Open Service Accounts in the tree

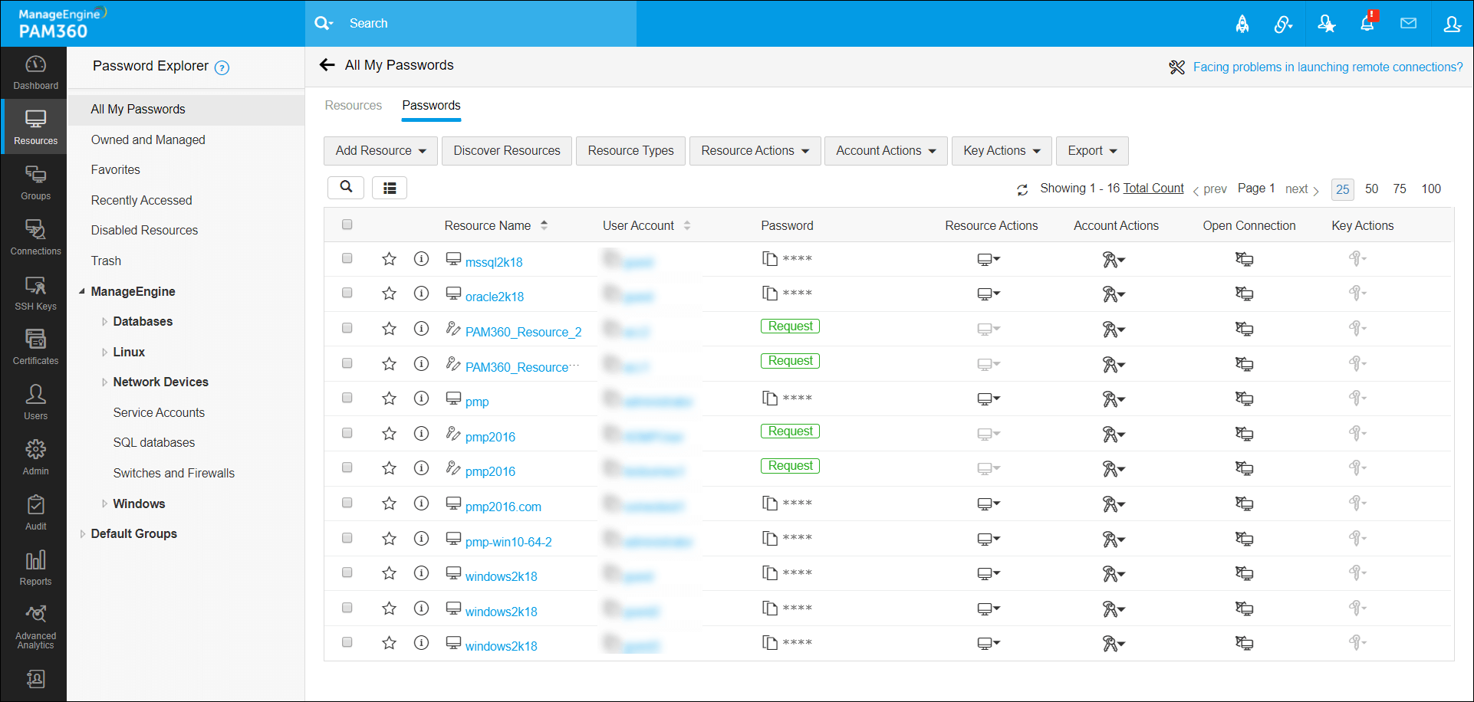pos(159,412)
